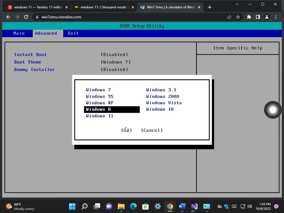Open Word from the taskbar

tap(182, 206)
